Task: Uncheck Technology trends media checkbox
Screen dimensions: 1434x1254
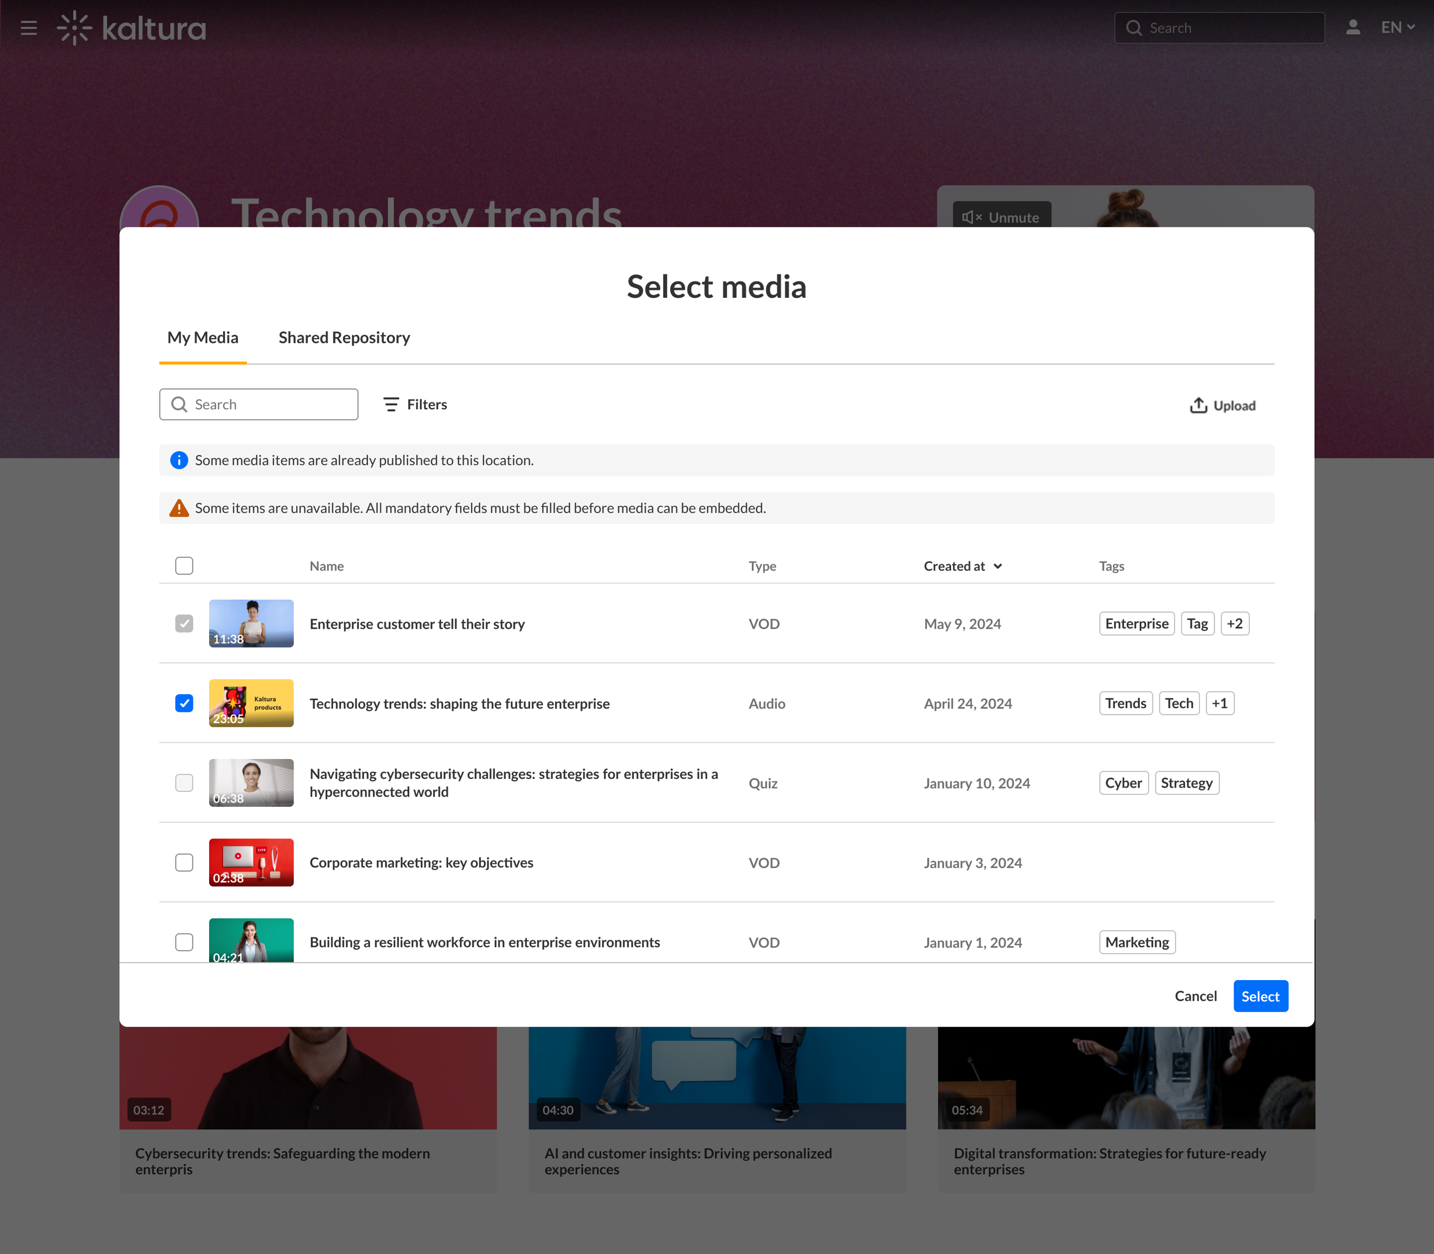Action: (184, 704)
